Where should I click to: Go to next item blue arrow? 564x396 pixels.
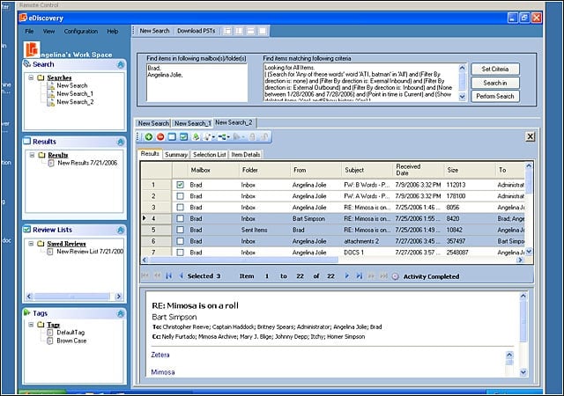[x=347, y=276]
